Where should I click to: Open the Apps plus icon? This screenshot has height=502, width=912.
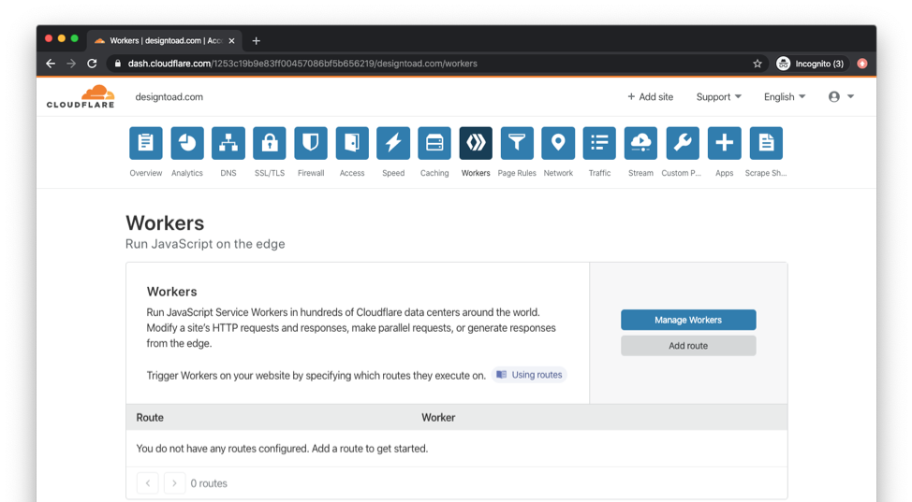click(x=724, y=143)
